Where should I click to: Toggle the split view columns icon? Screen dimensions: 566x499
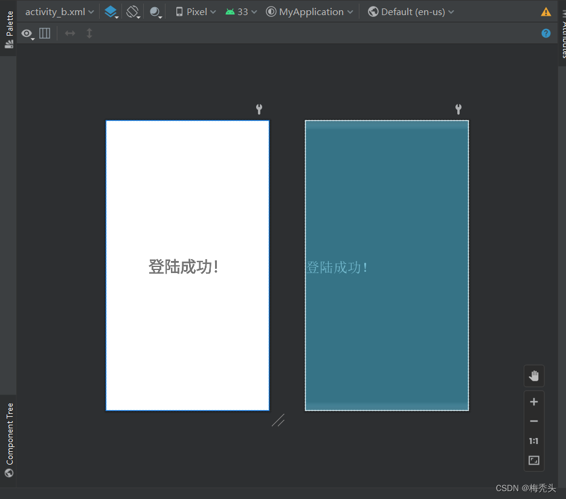(x=45, y=33)
